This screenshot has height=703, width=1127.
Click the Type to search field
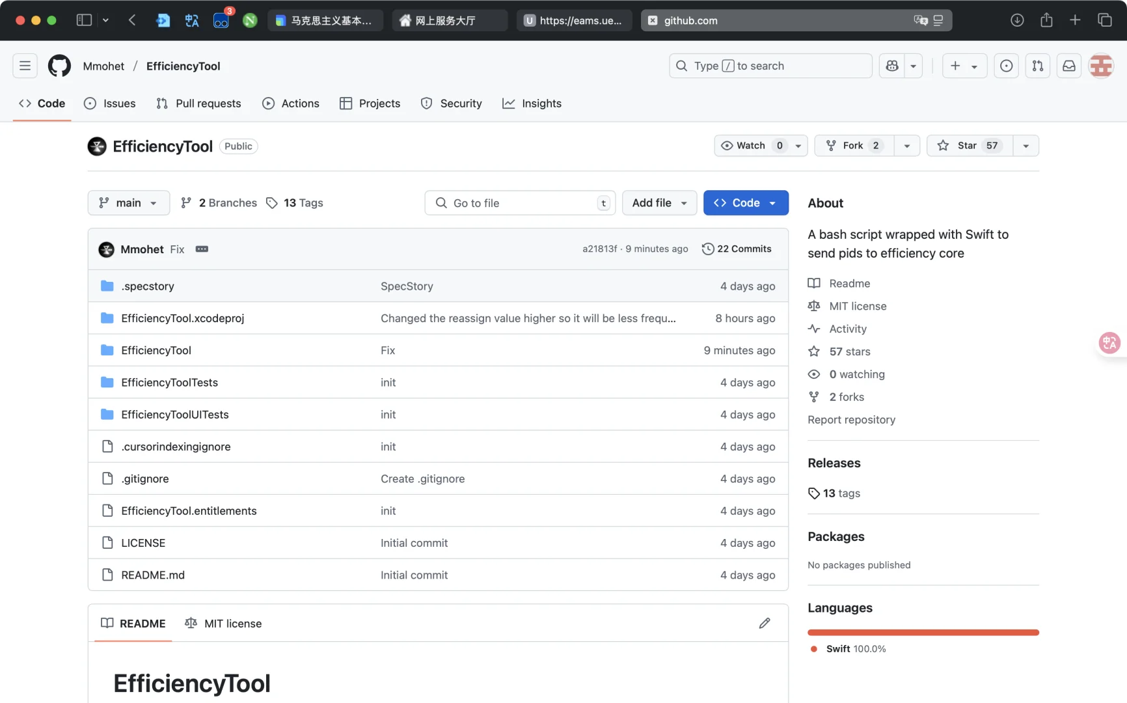point(770,66)
